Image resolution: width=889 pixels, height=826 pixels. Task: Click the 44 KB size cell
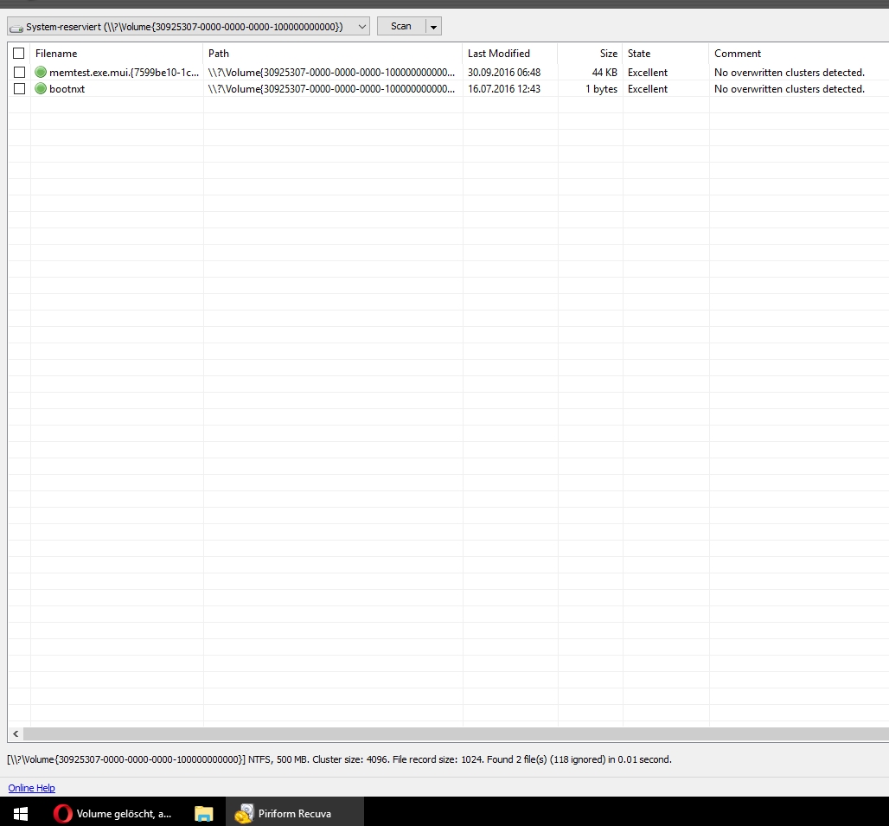coord(604,72)
